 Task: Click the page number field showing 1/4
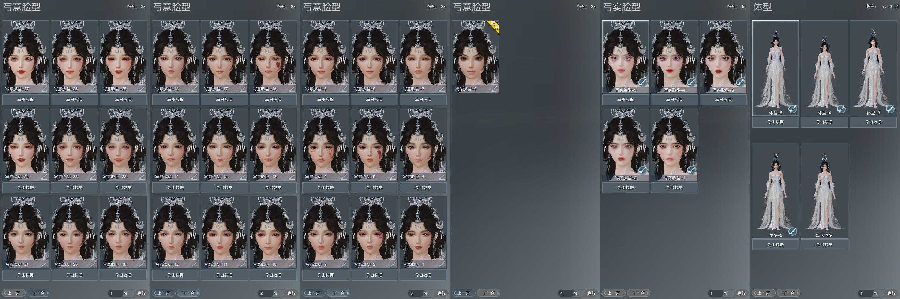pos(115,293)
